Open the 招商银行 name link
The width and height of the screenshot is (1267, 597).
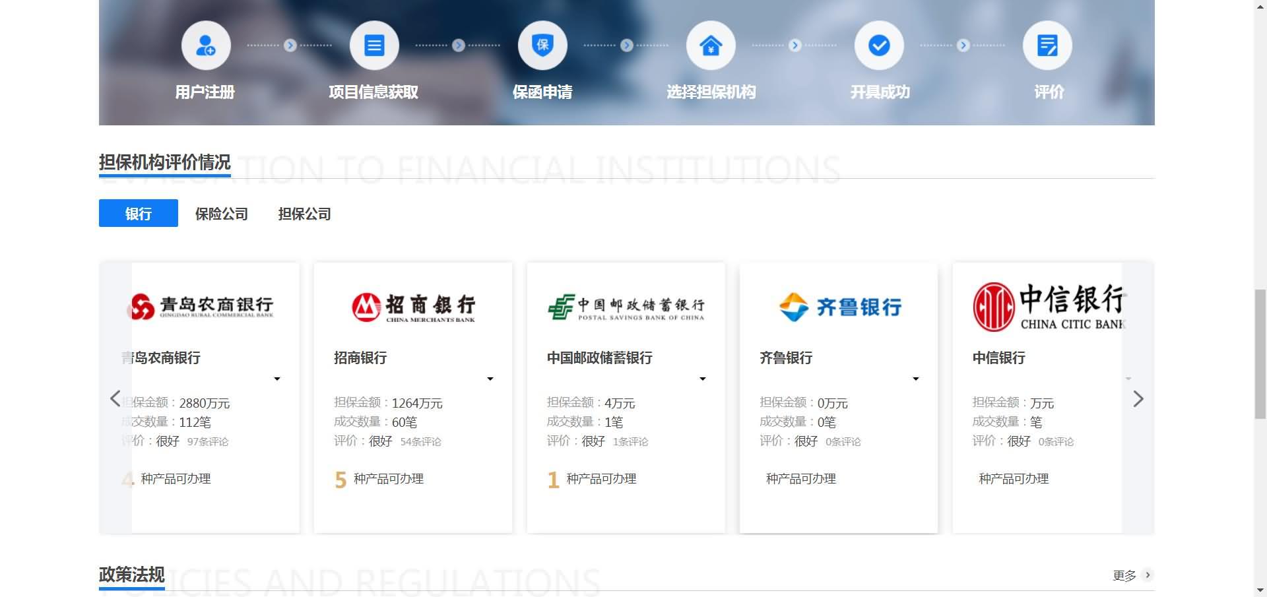[x=360, y=358]
